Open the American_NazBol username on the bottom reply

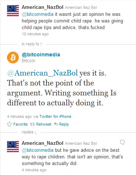pyautogui.click(x=42, y=143)
